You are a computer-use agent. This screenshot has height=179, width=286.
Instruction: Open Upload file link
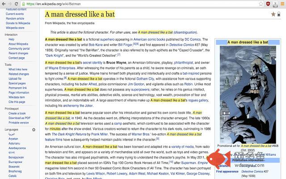pyautogui.click(x=15, y=79)
